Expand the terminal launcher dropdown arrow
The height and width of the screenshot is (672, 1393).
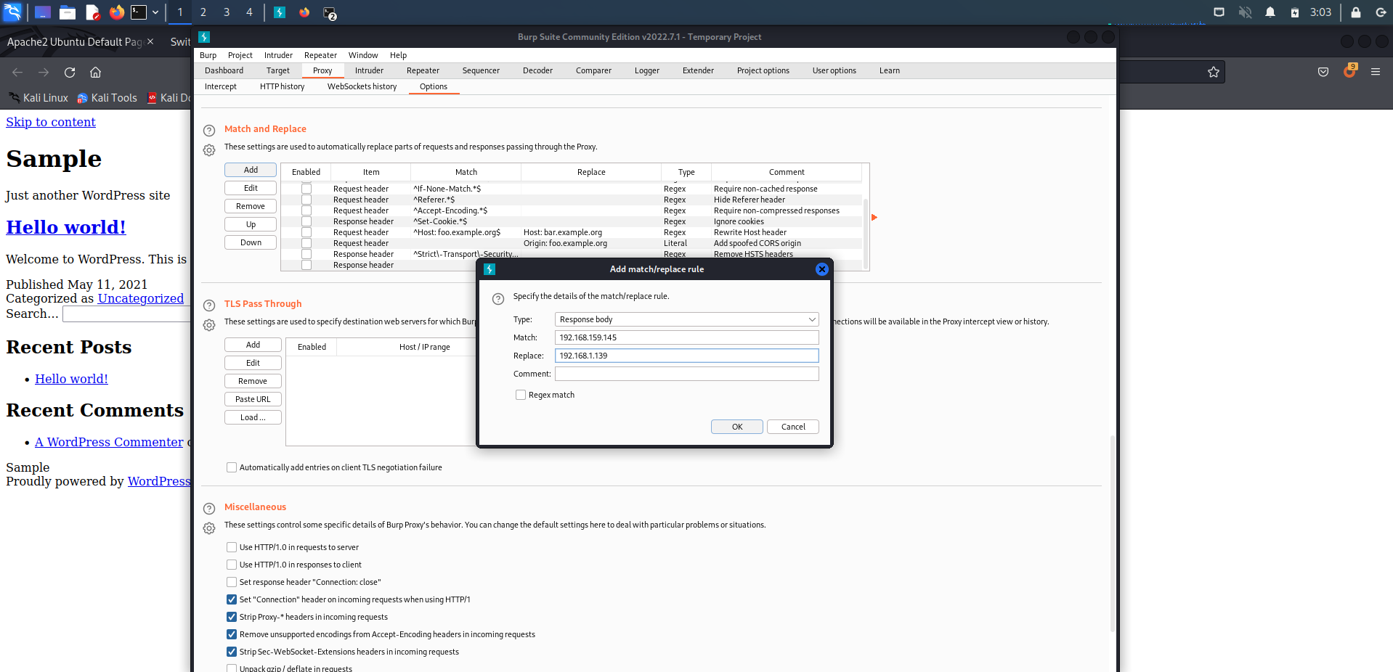coord(155,12)
